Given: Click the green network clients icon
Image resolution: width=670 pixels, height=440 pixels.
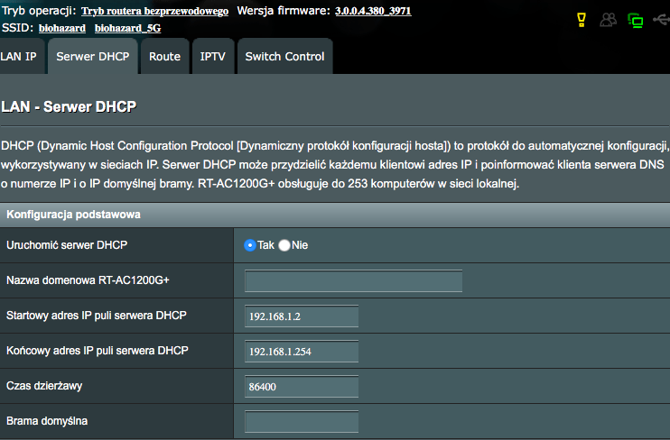Looking at the screenshot, I should [x=636, y=20].
